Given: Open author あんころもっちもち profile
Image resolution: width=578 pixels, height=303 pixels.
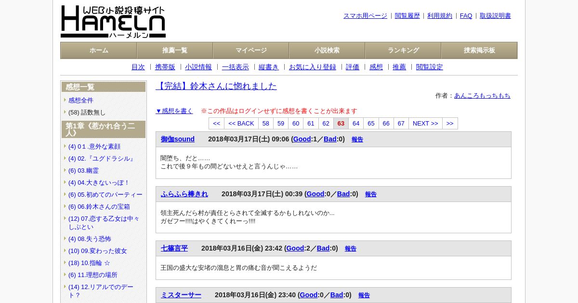Looking at the screenshot, I should tap(482, 96).
